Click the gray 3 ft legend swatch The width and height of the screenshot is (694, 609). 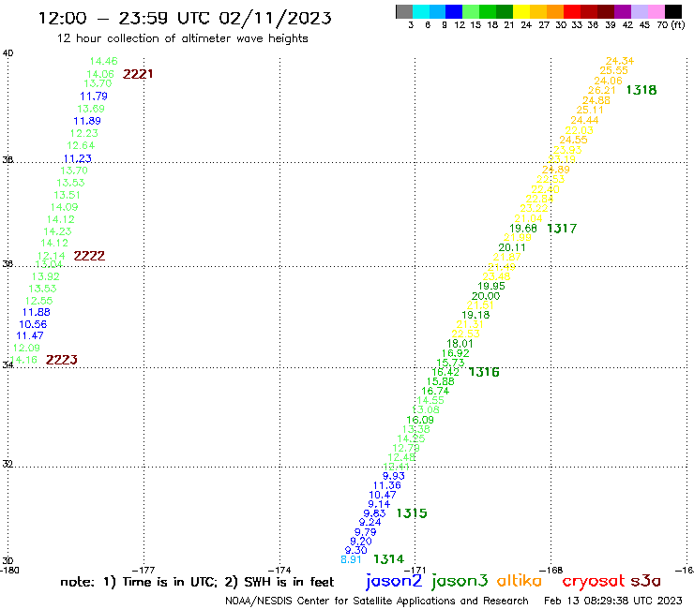404,11
